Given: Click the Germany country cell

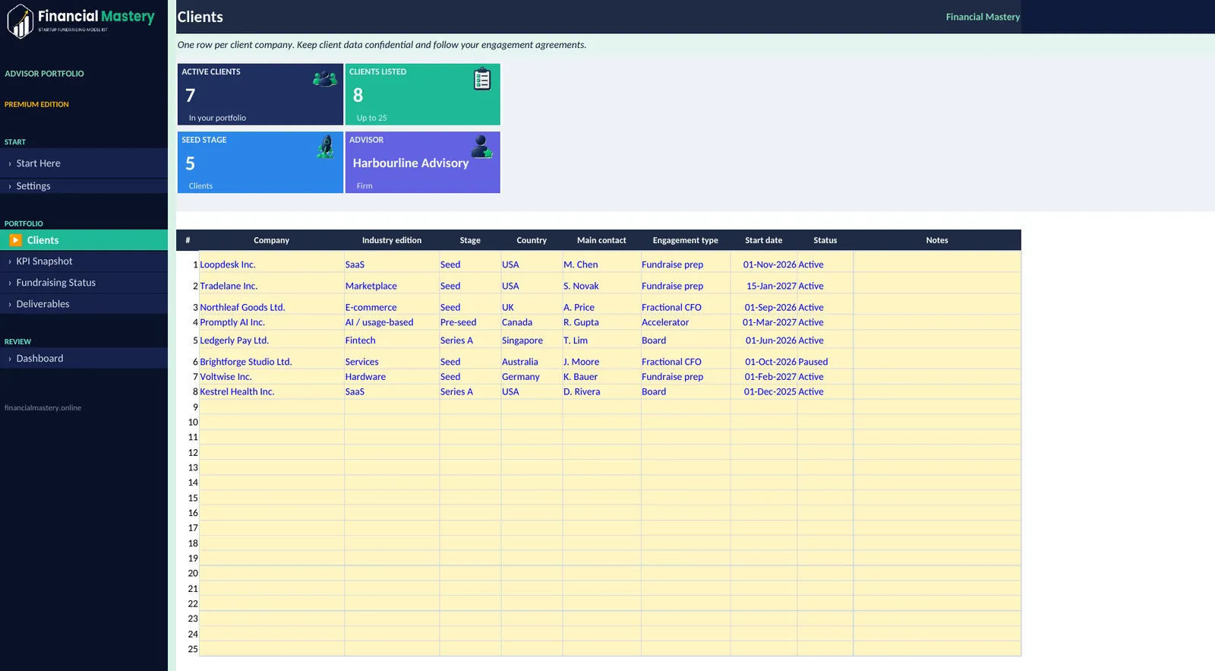Looking at the screenshot, I should (532, 377).
